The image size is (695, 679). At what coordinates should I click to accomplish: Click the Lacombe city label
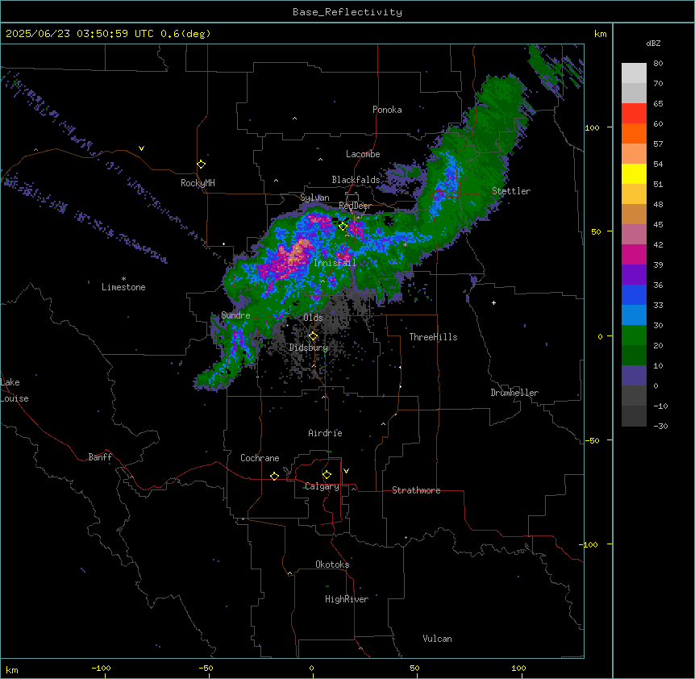[x=363, y=154]
